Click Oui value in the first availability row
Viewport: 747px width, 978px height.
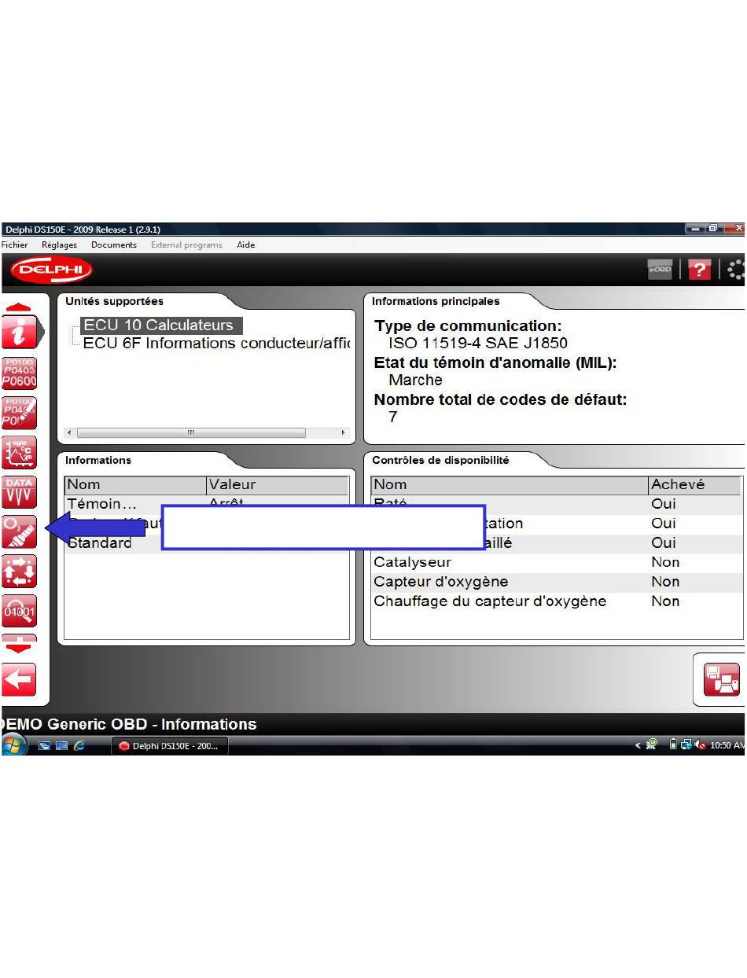(x=664, y=504)
